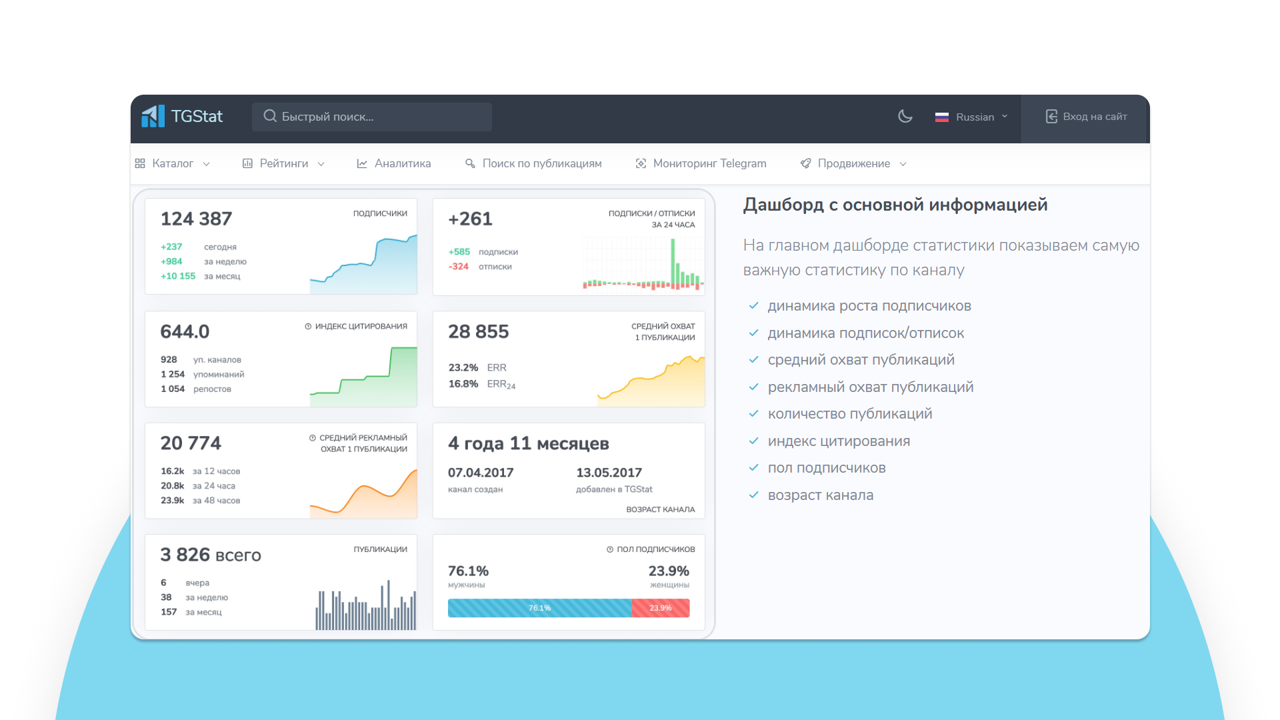Click the info icon beside Пол подписчиков
The height and width of the screenshot is (720, 1280).
[x=610, y=549]
